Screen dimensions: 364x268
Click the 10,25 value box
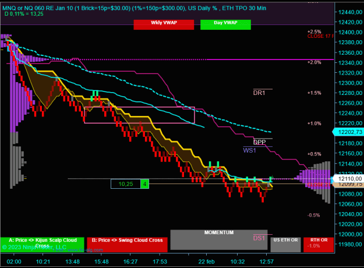(x=126, y=184)
